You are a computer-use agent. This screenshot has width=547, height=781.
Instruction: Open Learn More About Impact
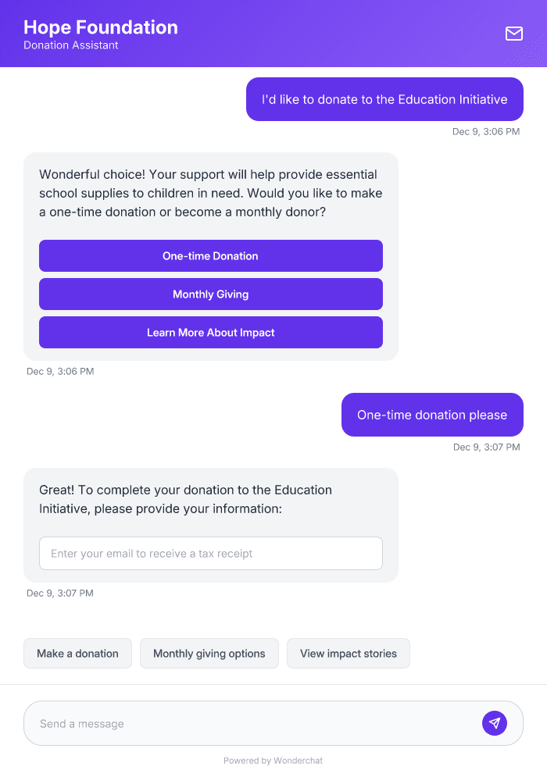tap(210, 332)
